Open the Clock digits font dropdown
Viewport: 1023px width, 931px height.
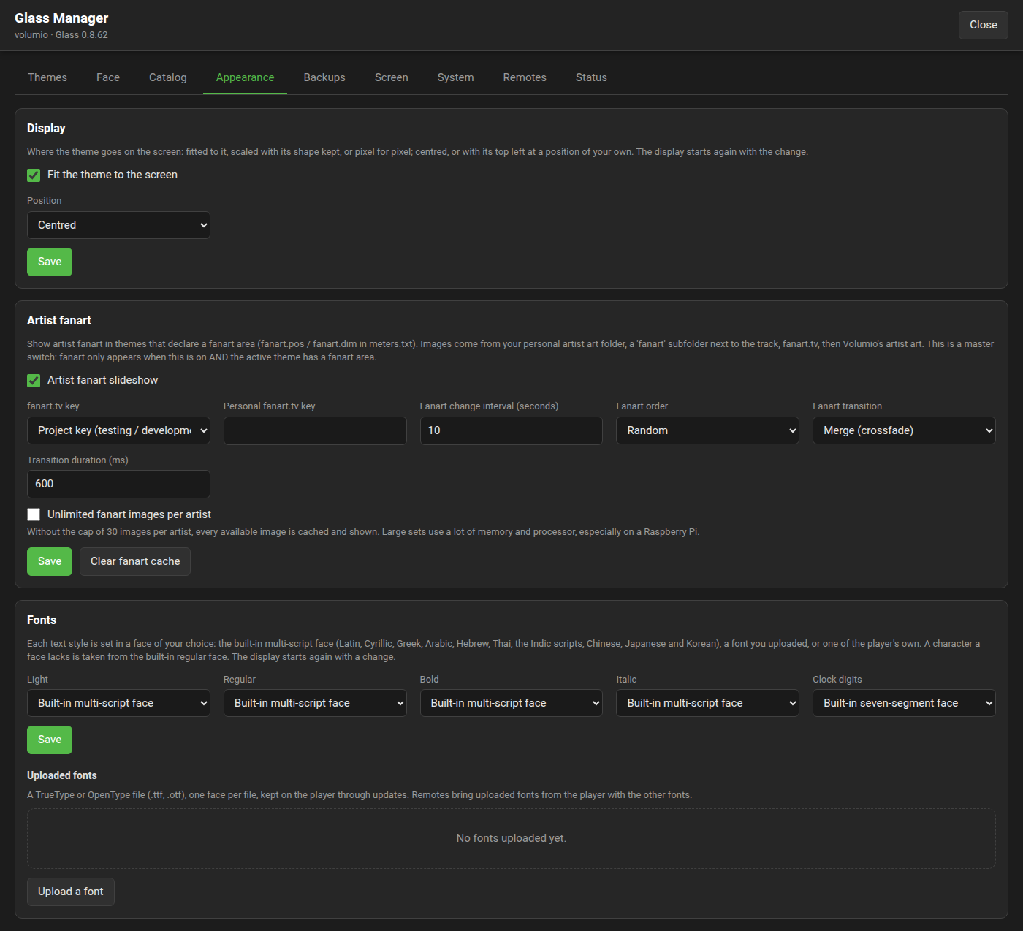tap(904, 703)
